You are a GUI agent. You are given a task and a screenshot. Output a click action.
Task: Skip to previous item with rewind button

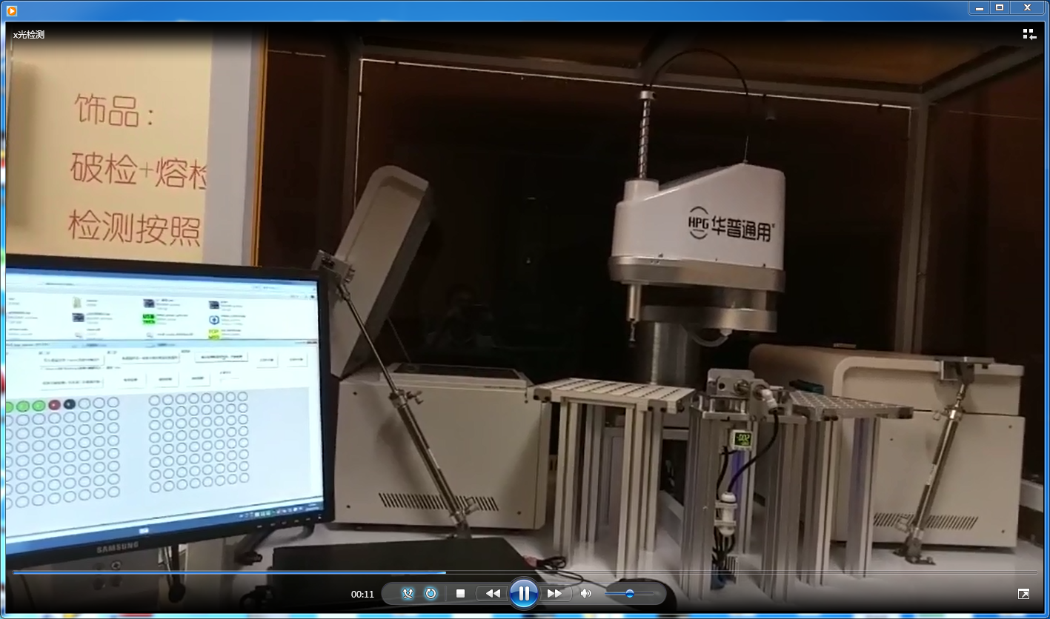(492, 594)
